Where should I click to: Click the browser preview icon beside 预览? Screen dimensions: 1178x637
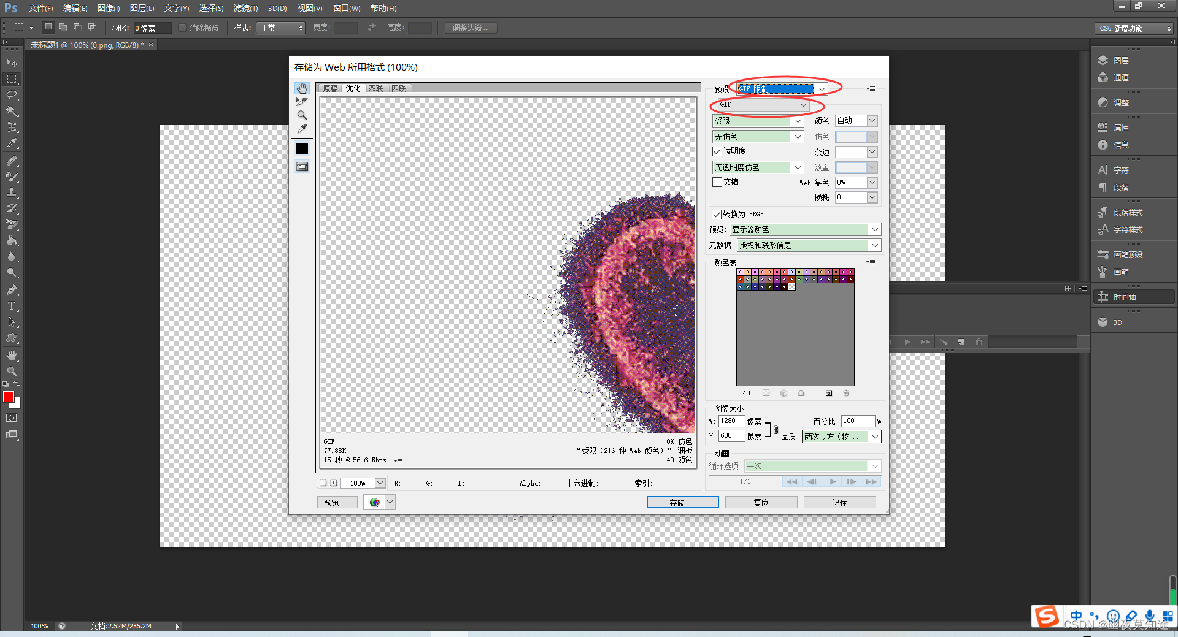(x=374, y=502)
